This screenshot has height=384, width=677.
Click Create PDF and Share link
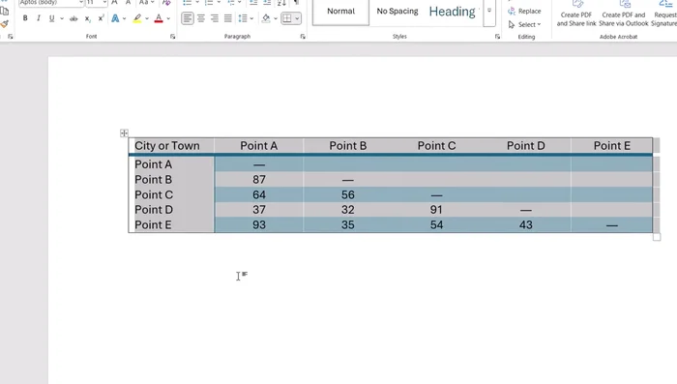click(576, 15)
